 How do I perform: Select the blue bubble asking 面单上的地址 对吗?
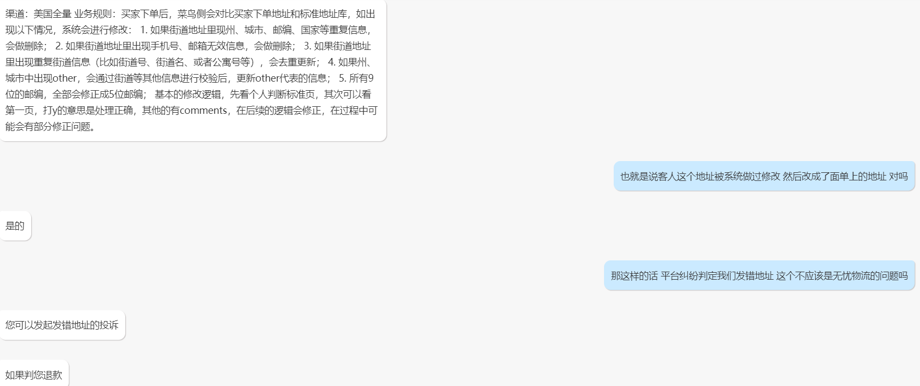click(764, 176)
